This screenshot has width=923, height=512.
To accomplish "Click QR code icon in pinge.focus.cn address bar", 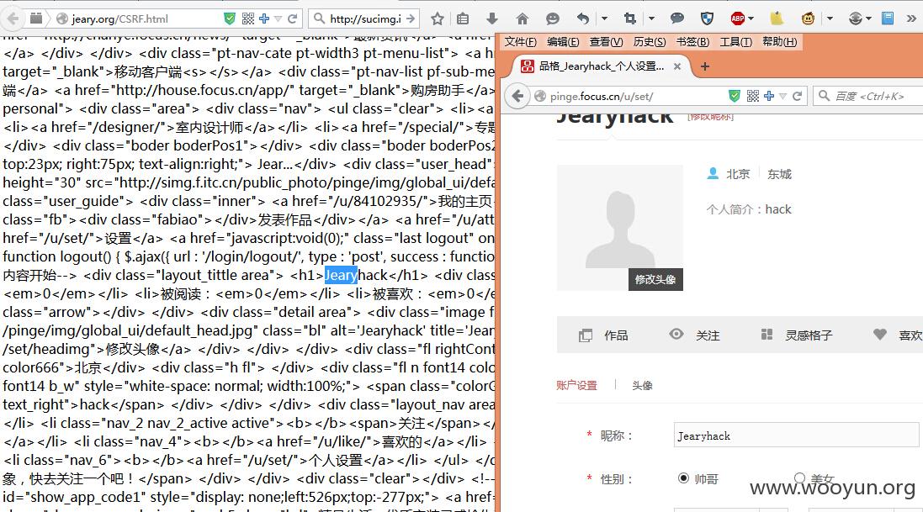I will (x=753, y=96).
